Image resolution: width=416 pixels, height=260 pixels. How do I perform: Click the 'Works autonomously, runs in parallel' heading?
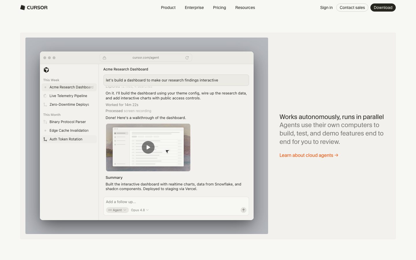pos(332,117)
